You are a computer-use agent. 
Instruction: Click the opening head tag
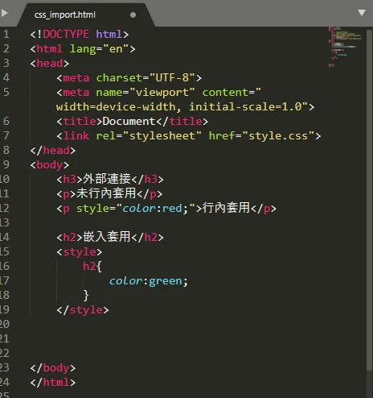[50, 64]
